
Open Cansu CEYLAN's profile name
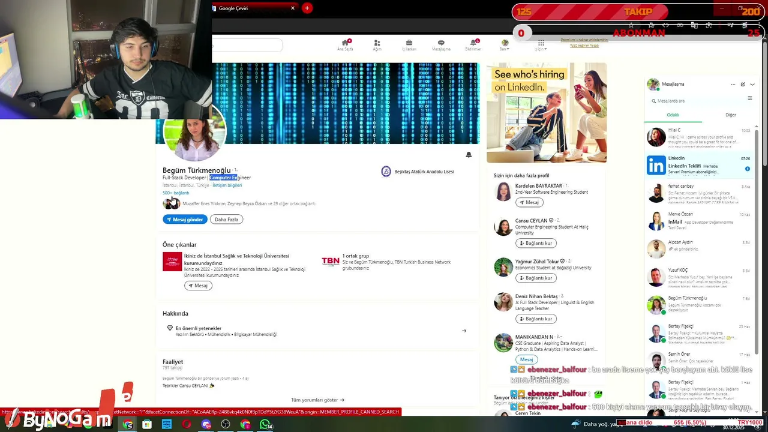pyautogui.click(x=531, y=221)
